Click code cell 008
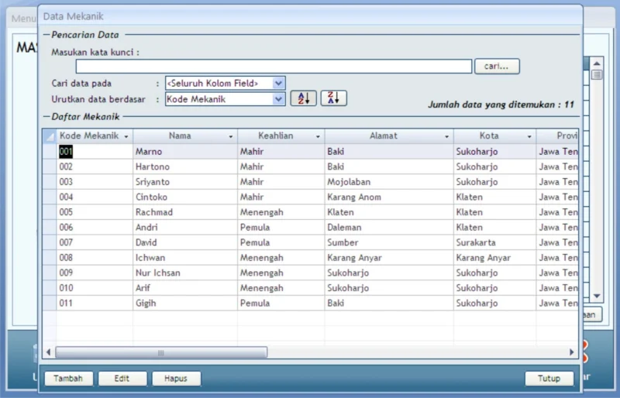The width and height of the screenshot is (620, 398). point(95,258)
